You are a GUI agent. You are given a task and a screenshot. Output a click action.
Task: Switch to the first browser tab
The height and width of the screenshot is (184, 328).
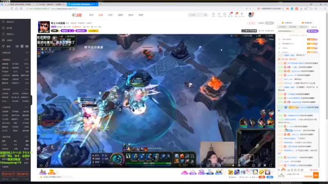[x=19, y=4]
